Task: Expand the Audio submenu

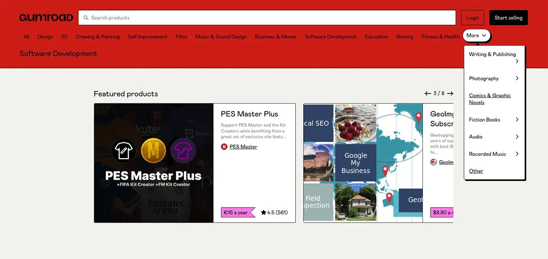Action: (517, 137)
